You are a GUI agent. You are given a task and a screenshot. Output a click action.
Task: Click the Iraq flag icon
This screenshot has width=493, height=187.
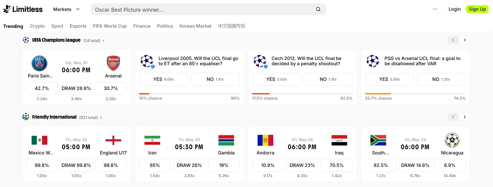tap(339, 140)
